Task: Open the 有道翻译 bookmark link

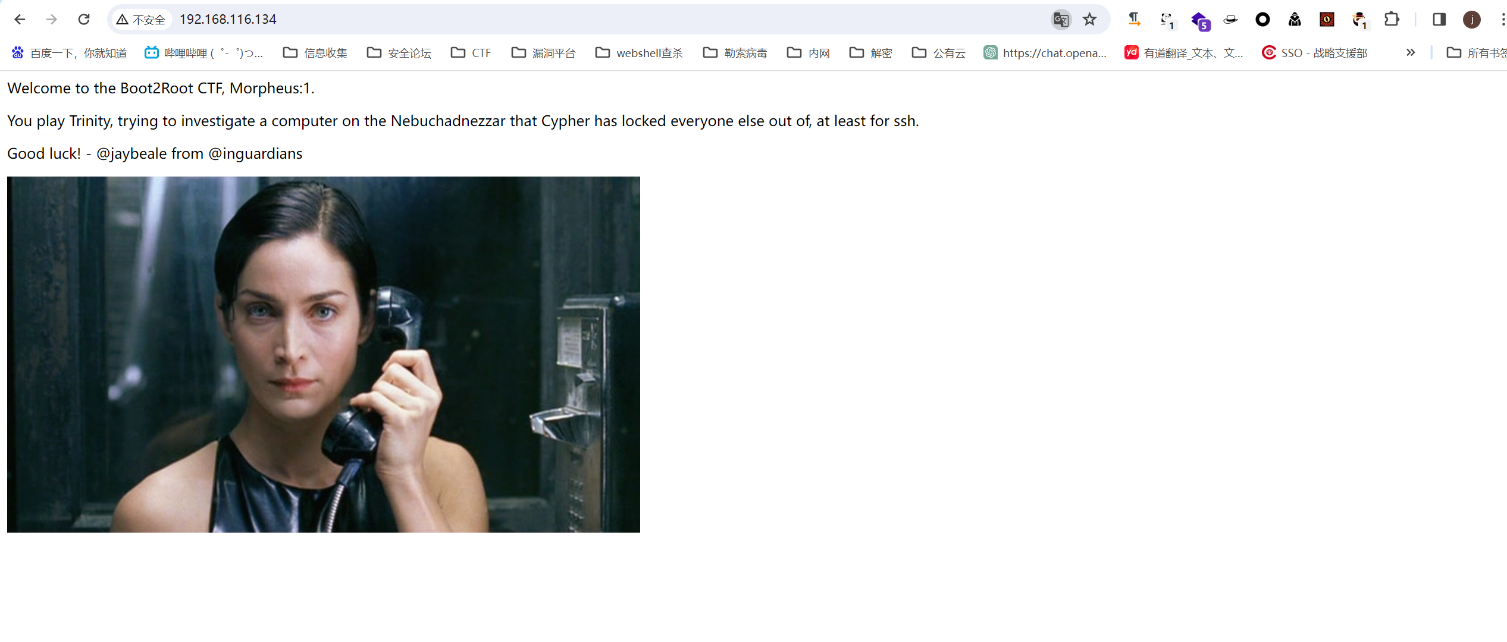Action: (x=1184, y=53)
